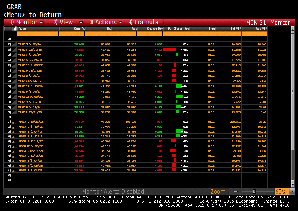
Task: Click the Curr Px column header
Action: [x=72, y=29]
